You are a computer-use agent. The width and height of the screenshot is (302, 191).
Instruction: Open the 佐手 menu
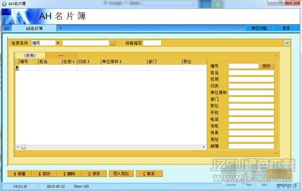(286, 28)
